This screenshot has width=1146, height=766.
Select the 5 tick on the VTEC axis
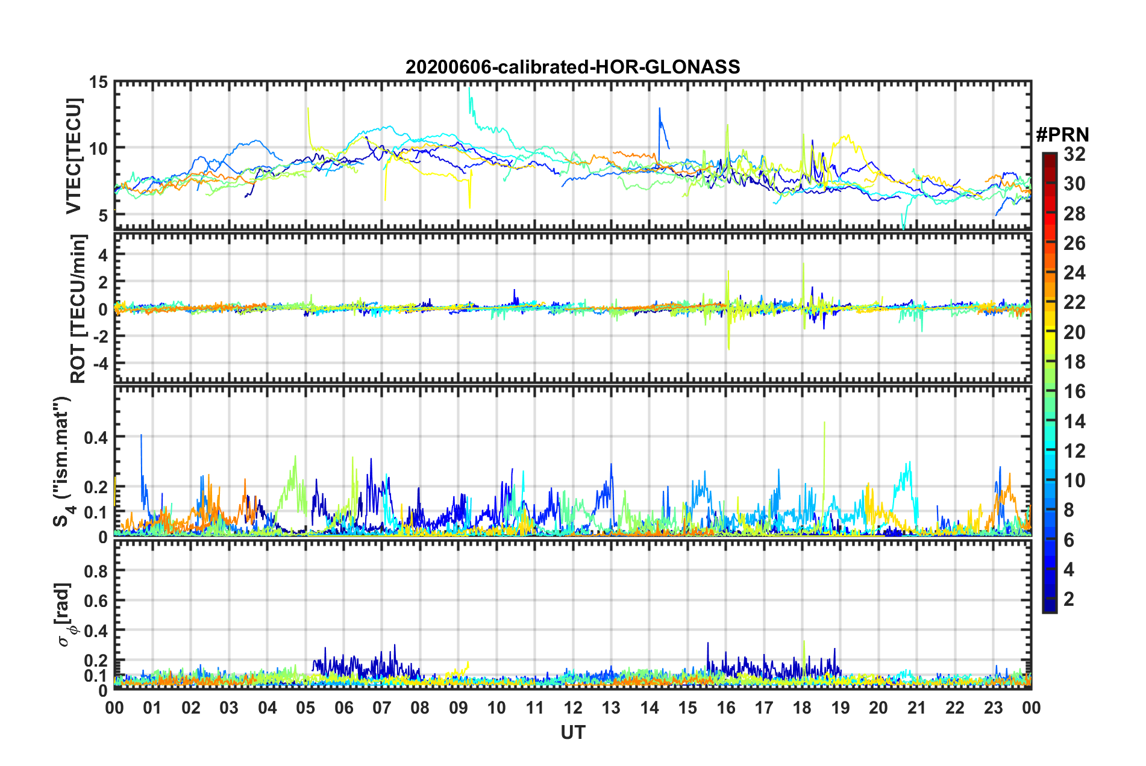point(103,216)
